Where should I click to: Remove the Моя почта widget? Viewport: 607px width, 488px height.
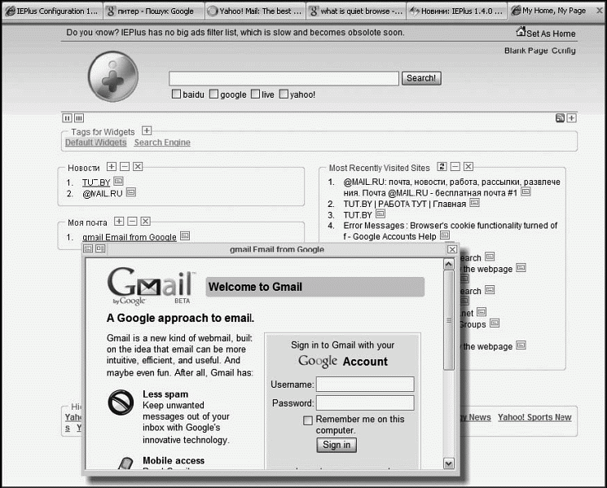click(x=146, y=221)
